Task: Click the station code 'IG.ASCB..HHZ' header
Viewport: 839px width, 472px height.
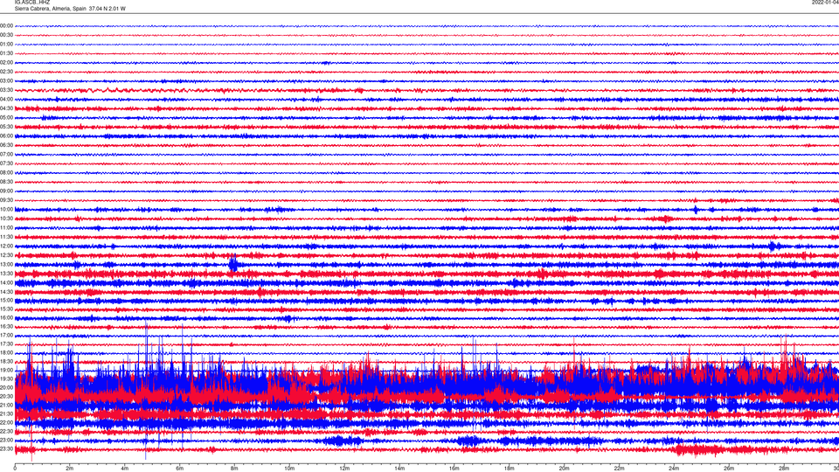Action: coord(32,2)
